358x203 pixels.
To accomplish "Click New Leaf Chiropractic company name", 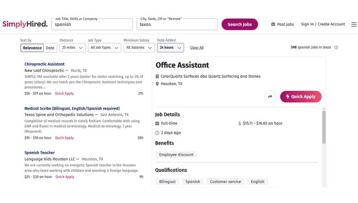I will coord(44,70).
